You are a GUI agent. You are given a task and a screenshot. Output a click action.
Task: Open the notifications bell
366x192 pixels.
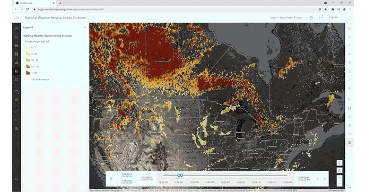tap(311, 18)
